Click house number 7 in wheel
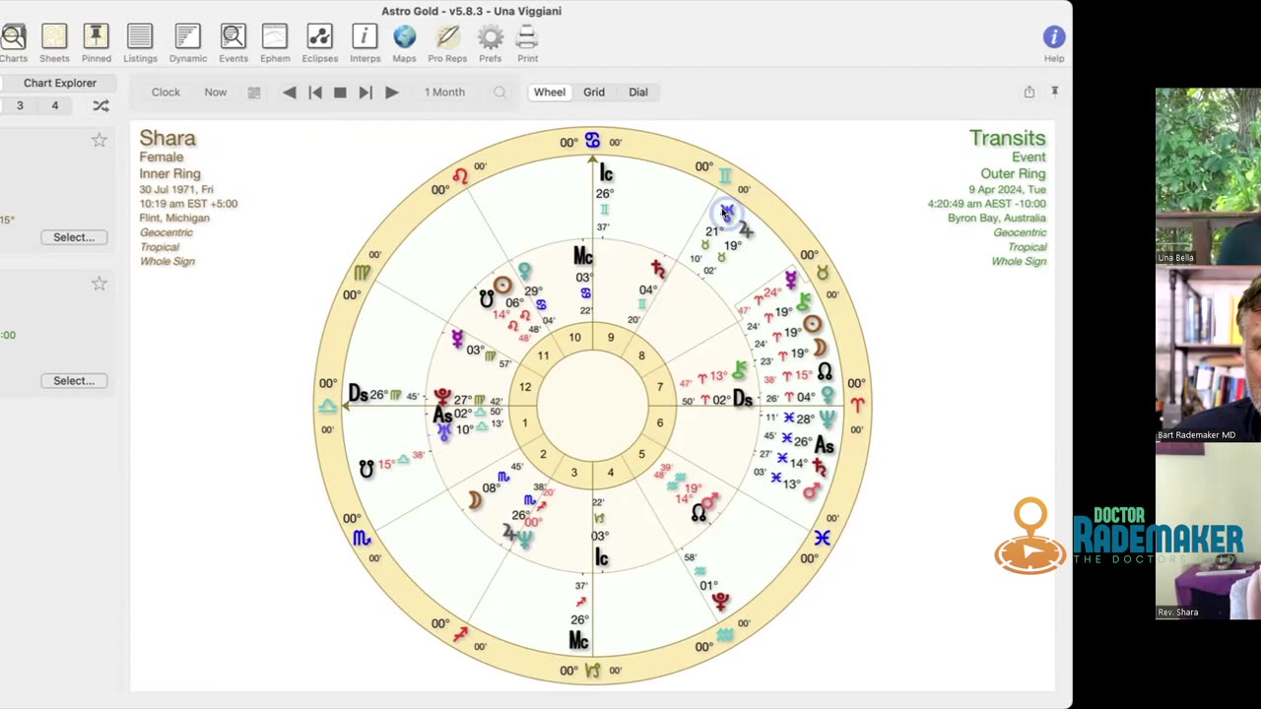The height and width of the screenshot is (709, 1261). click(659, 388)
